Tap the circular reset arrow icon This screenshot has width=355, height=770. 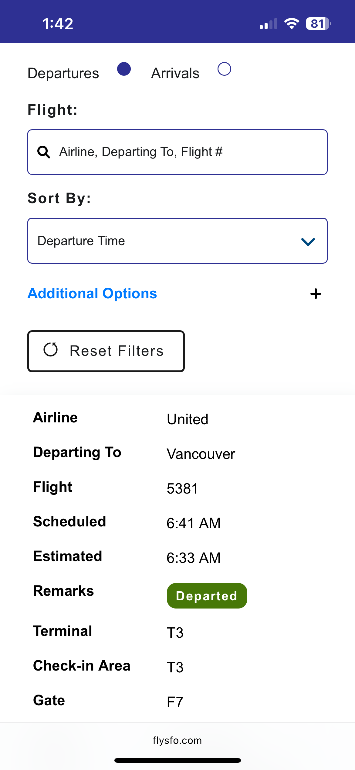[51, 350]
